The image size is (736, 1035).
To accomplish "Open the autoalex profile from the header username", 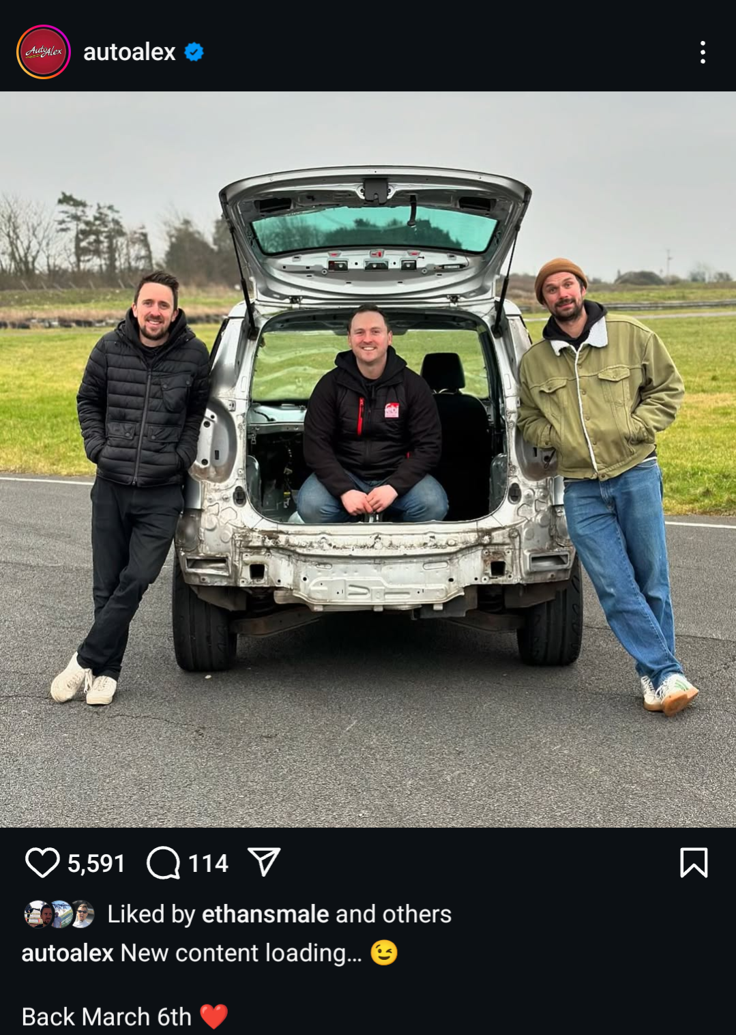I will coord(130,52).
